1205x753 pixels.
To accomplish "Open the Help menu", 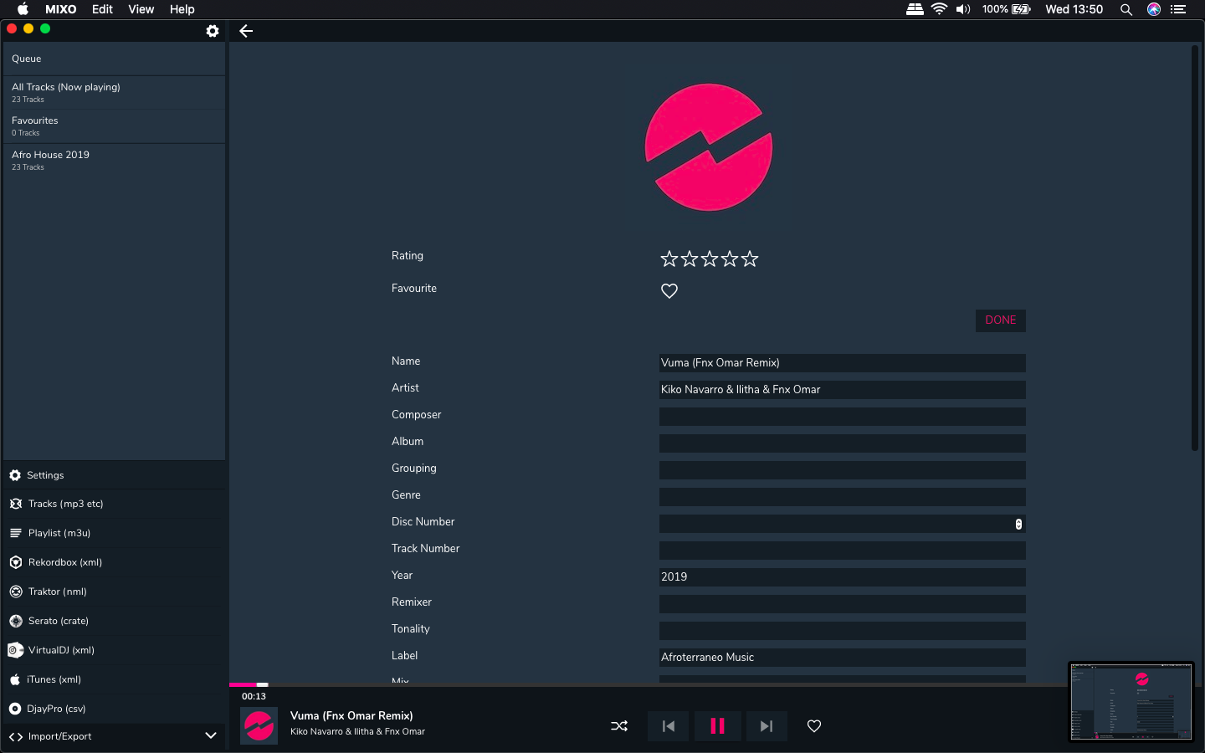I will point(182,9).
